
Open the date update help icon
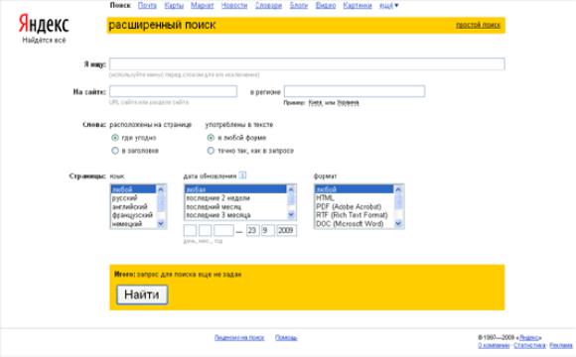[x=242, y=176]
